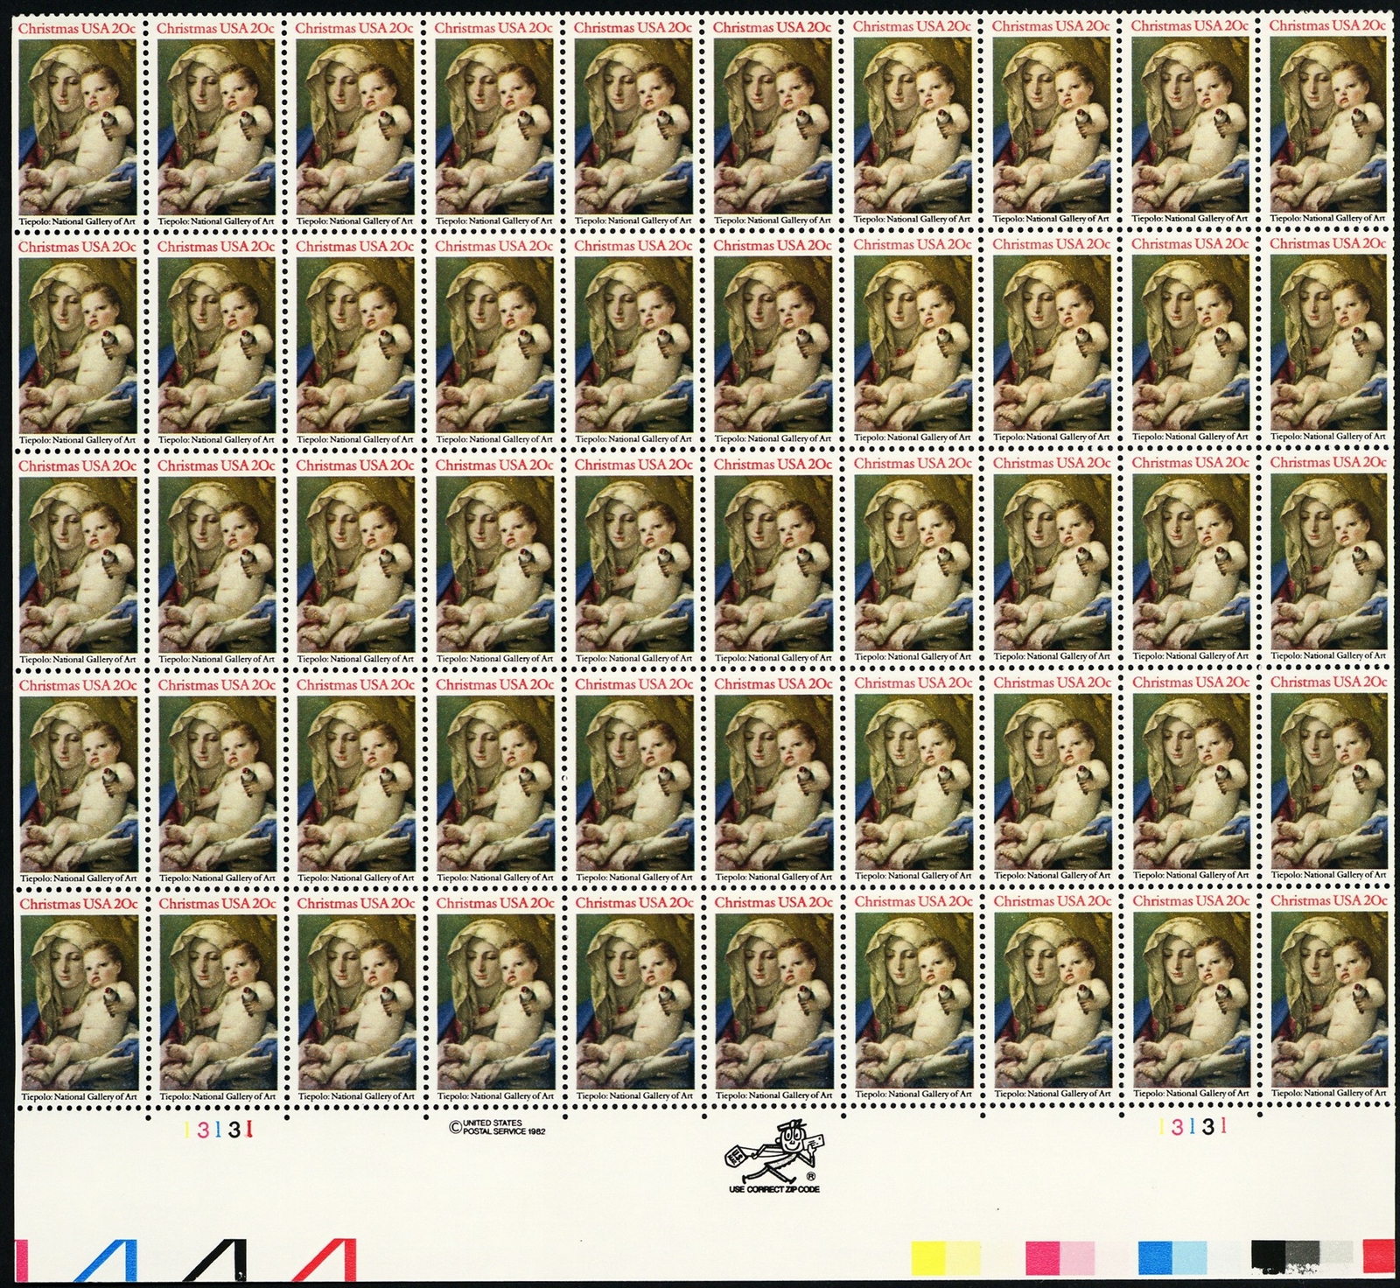Select the top-right corner stamp

[x=1328, y=121]
